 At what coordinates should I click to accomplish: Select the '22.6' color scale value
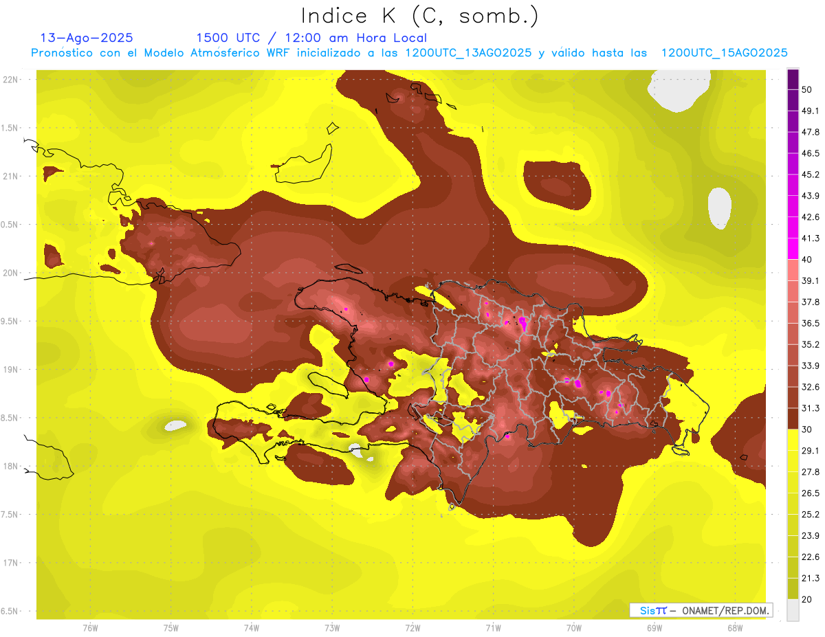(810, 557)
